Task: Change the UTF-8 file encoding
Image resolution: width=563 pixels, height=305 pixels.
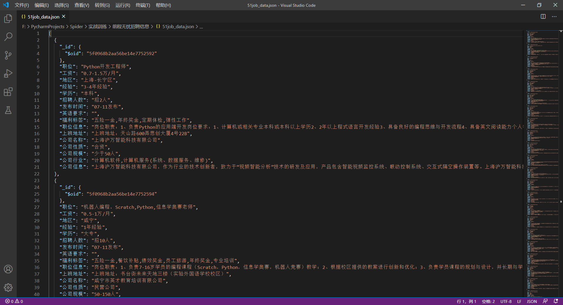Action: 506,301
